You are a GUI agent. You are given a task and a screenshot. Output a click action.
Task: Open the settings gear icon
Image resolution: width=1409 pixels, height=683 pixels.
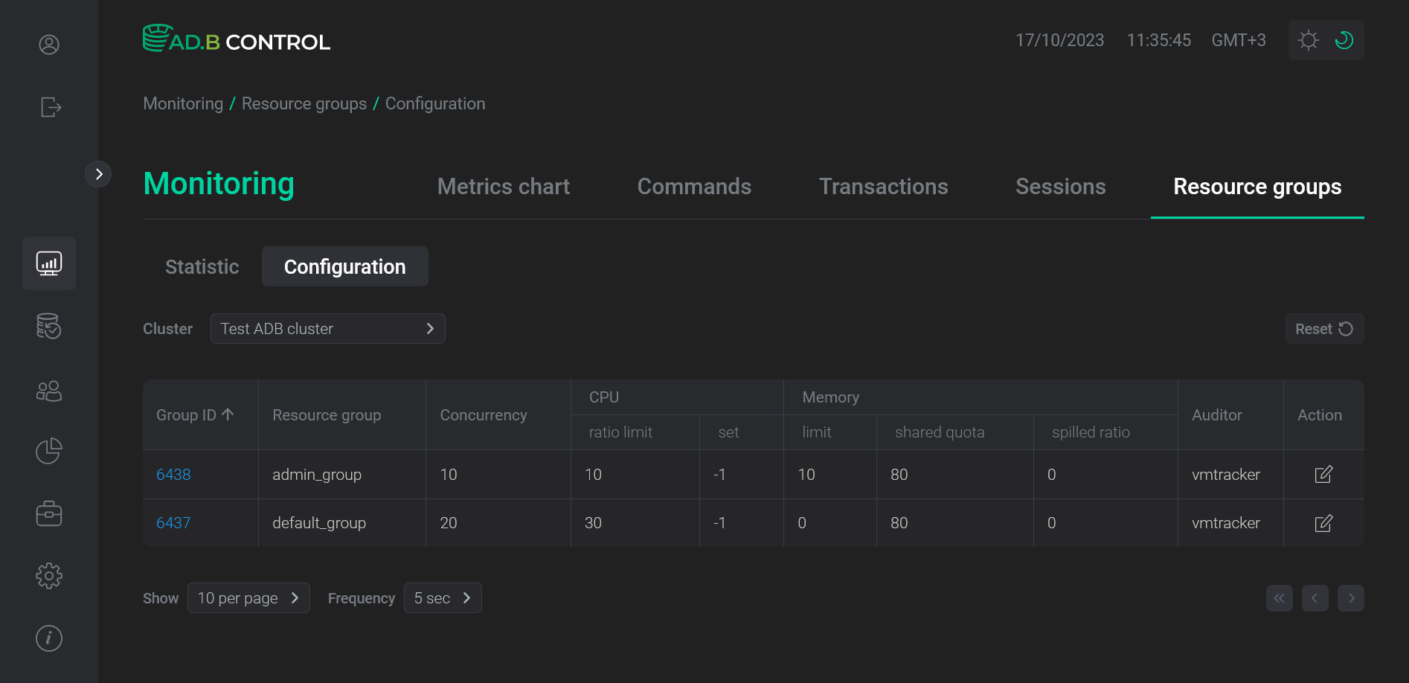[48, 575]
